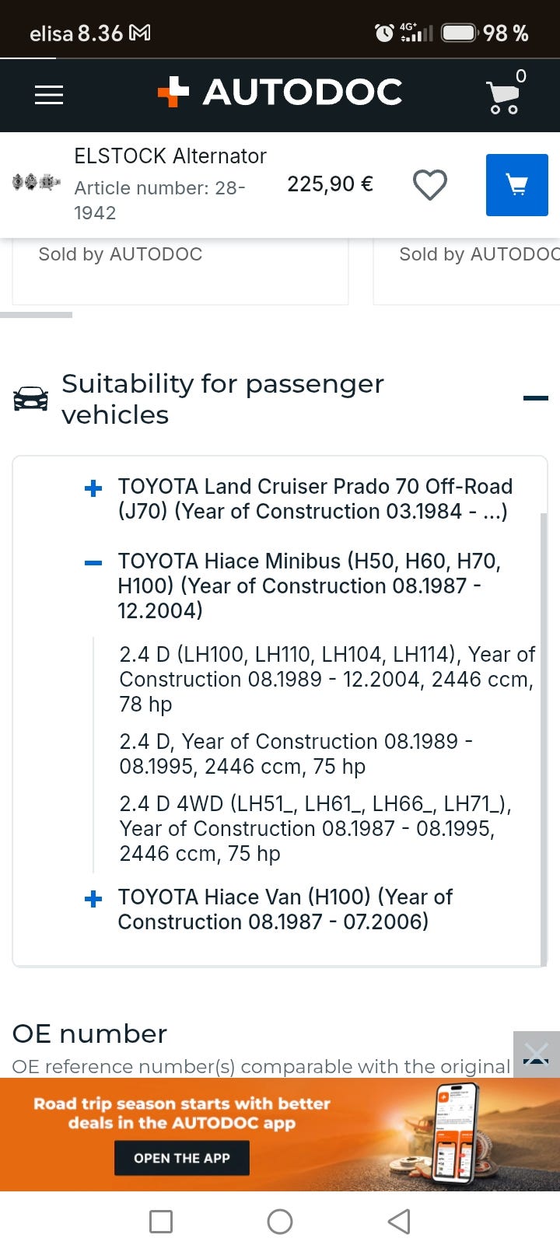Open the shopping cart in header

[505, 93]
